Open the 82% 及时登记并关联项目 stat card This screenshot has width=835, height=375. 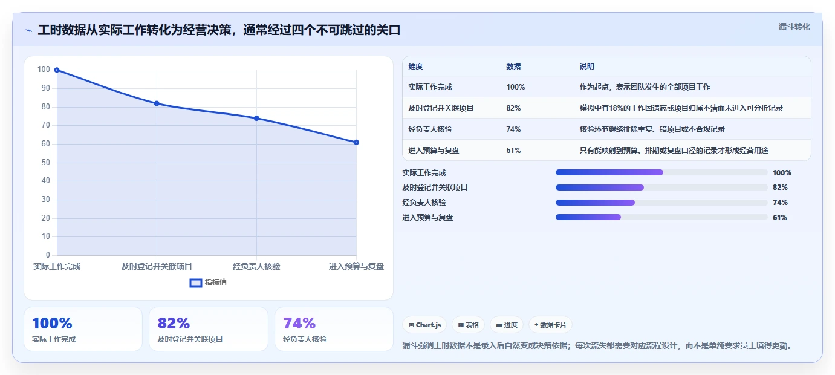click(x=209, y=329)
